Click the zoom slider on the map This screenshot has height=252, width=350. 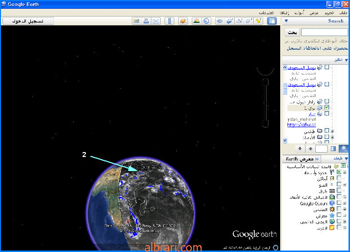click(265, 103)
